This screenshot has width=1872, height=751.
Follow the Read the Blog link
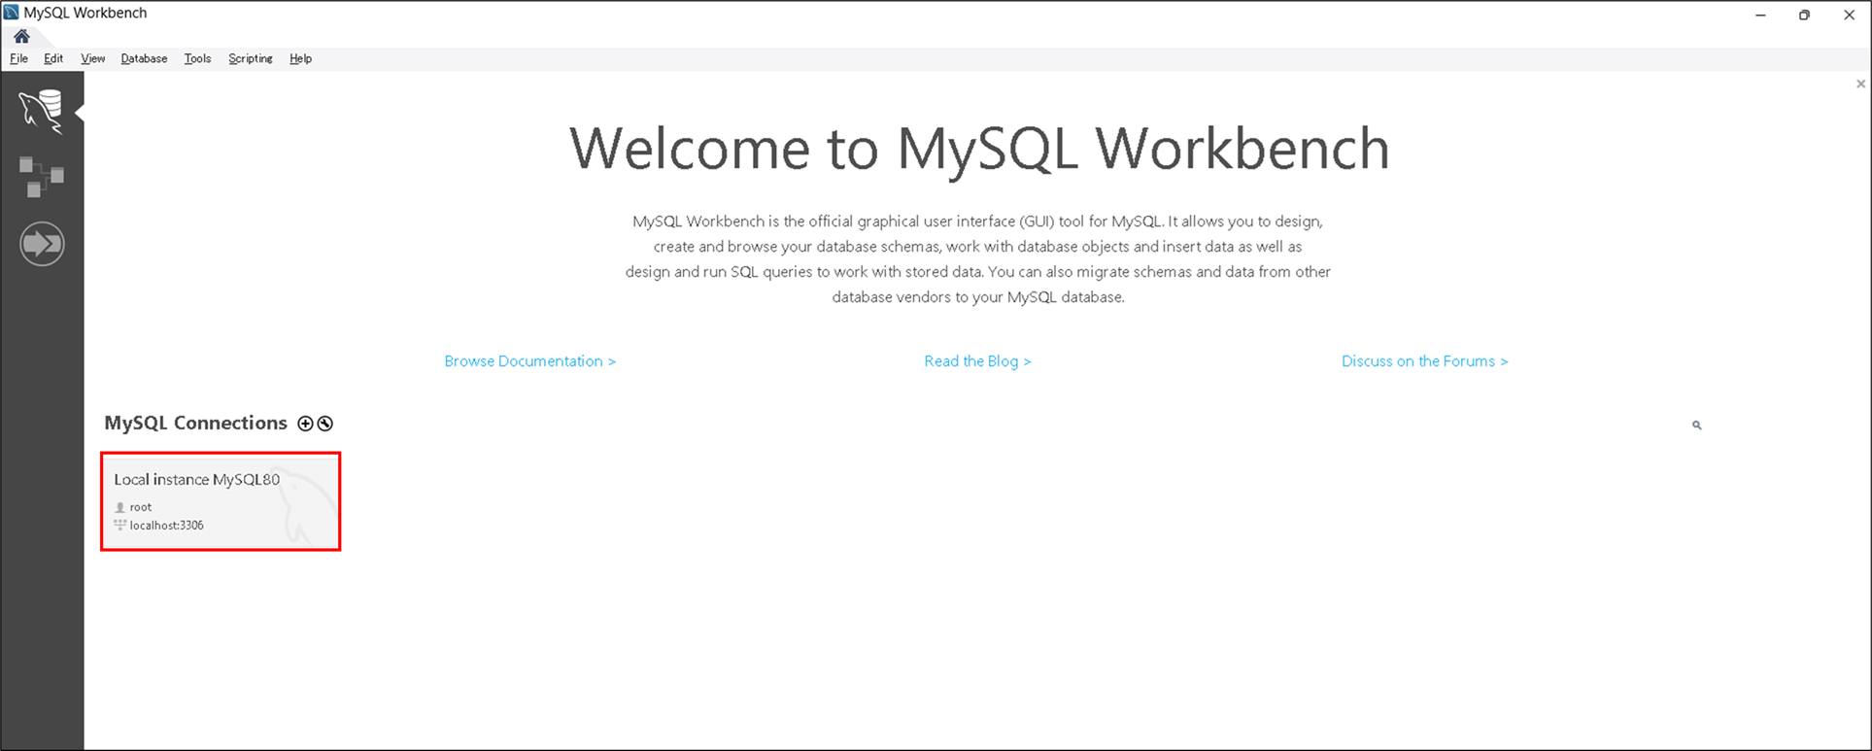977,361
